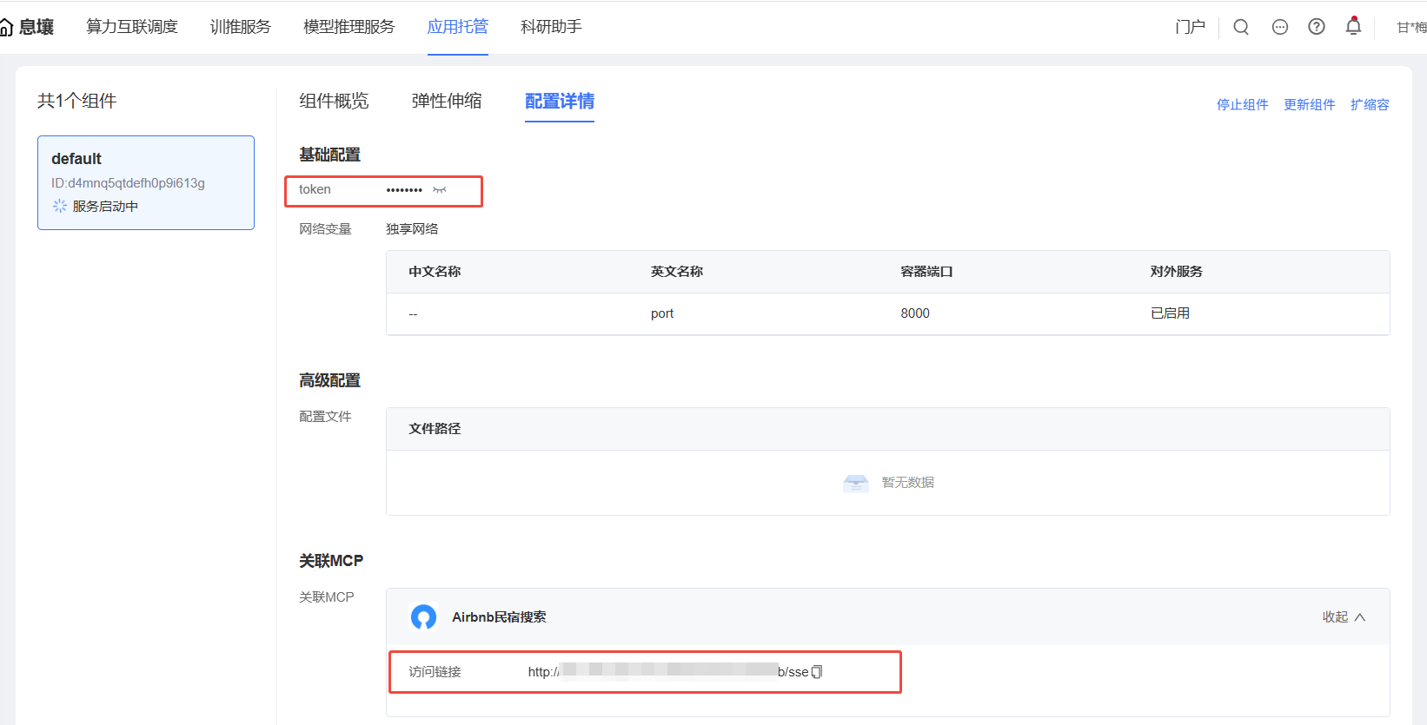The image size is (1427, 725).
Task: Go to 算力互联调度 in top navigation
Action: [132, 27]
